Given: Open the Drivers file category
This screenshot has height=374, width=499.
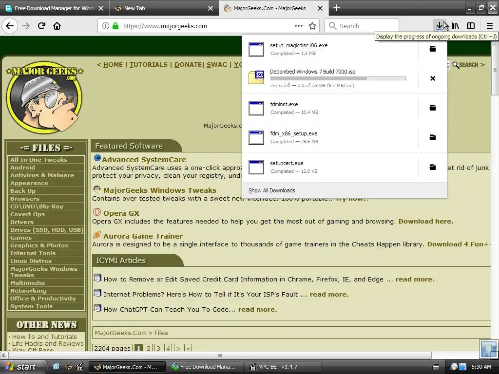Looking at the screenshot, I should coord(21,222).
